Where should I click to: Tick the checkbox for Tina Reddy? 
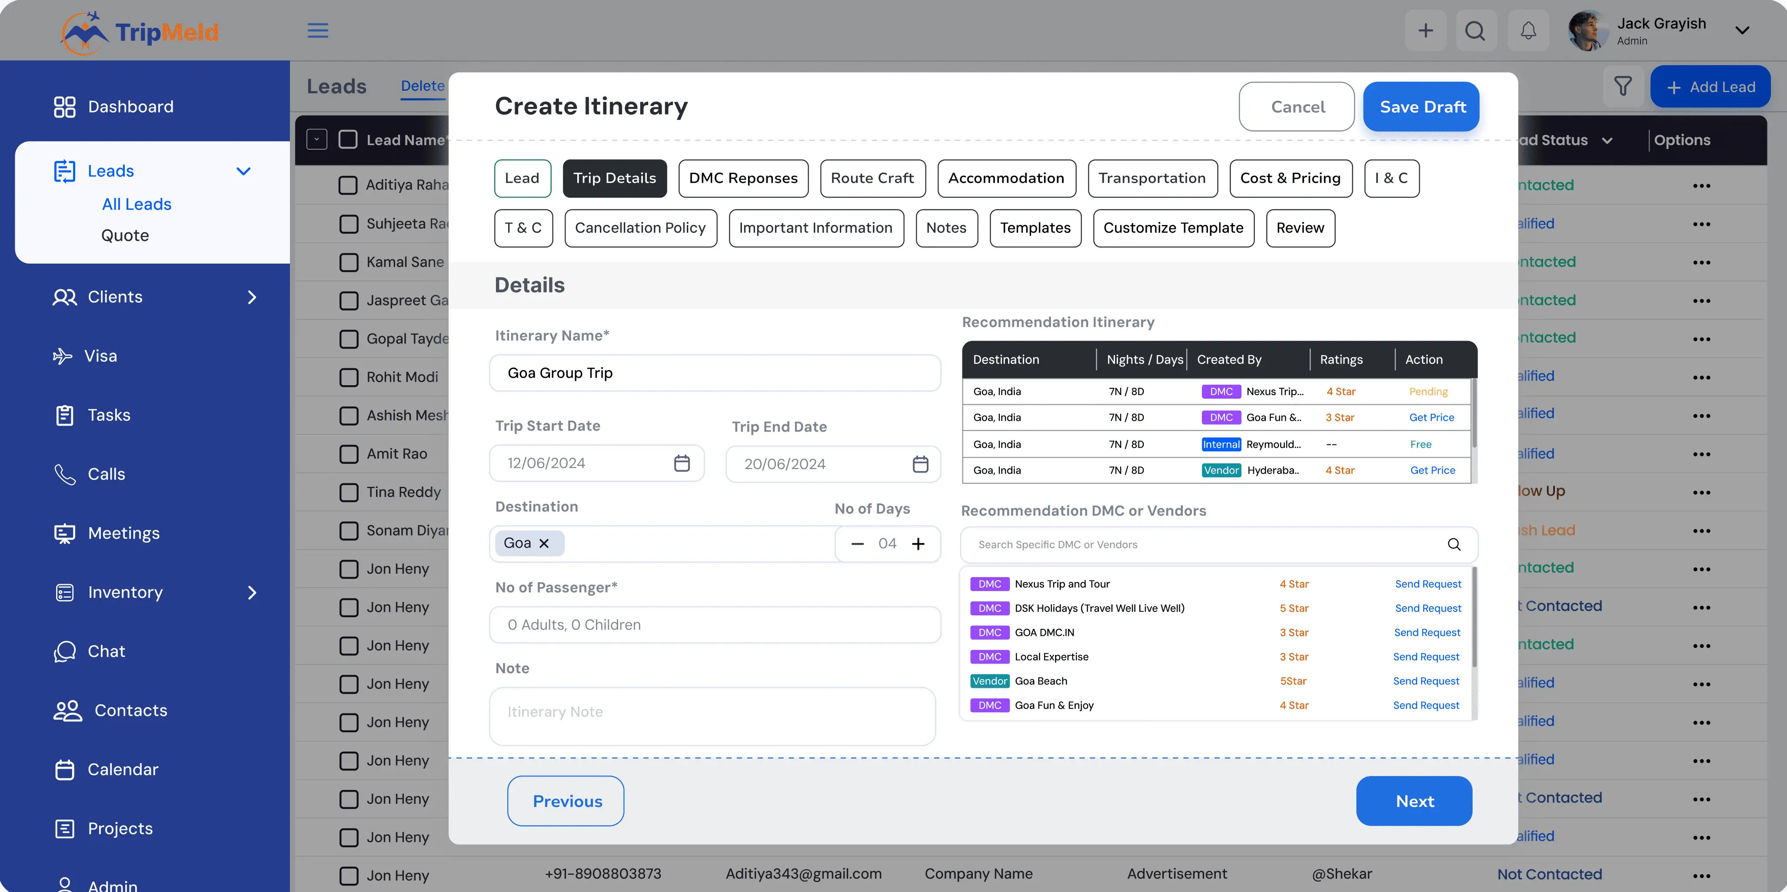coord(348,492)
